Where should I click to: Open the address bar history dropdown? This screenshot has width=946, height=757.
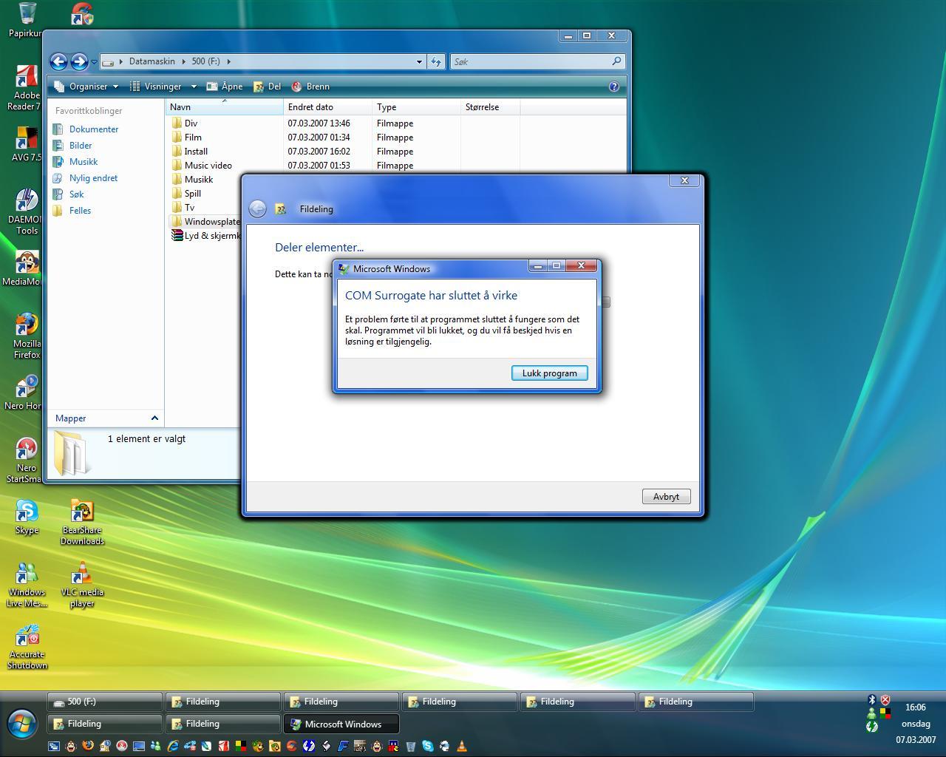[419, 61]
